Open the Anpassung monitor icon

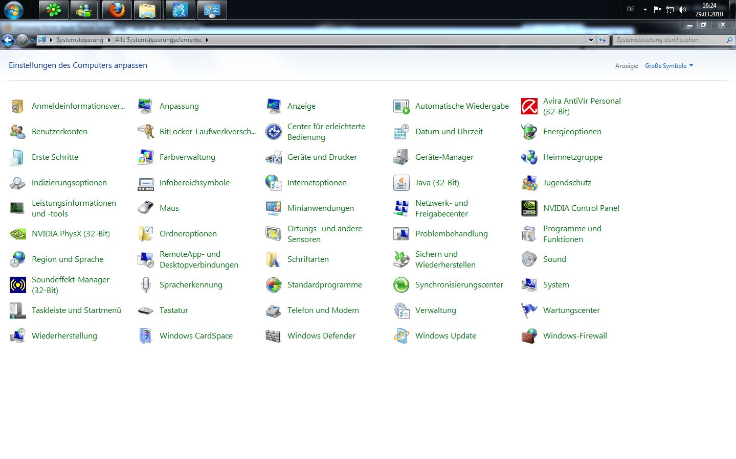click(x=145, y=106)
